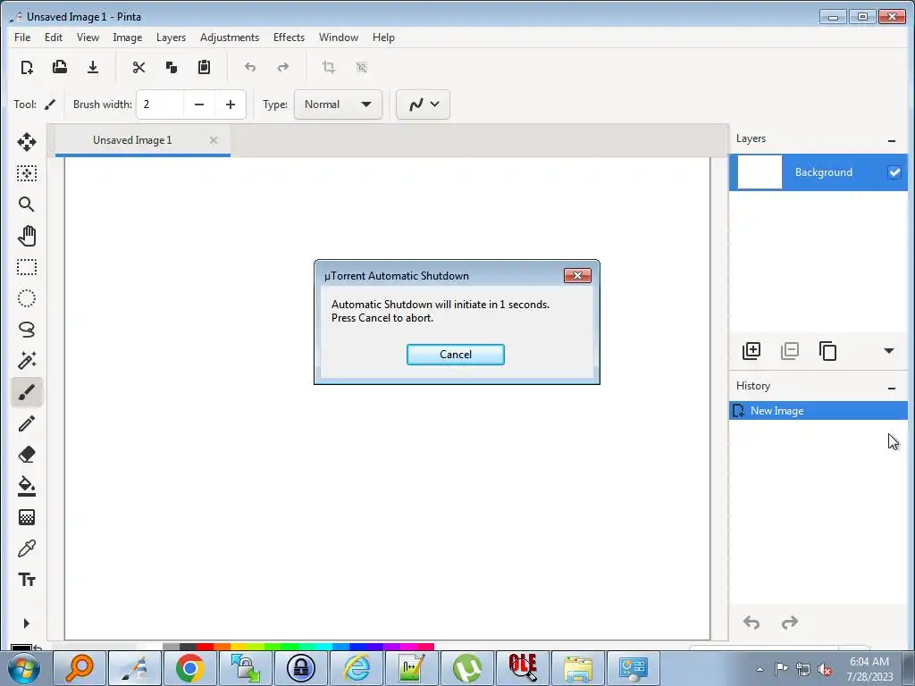The image size is (915, 686).
Task: Open Google Chrome from the taskbar
Action: point(190,668)
